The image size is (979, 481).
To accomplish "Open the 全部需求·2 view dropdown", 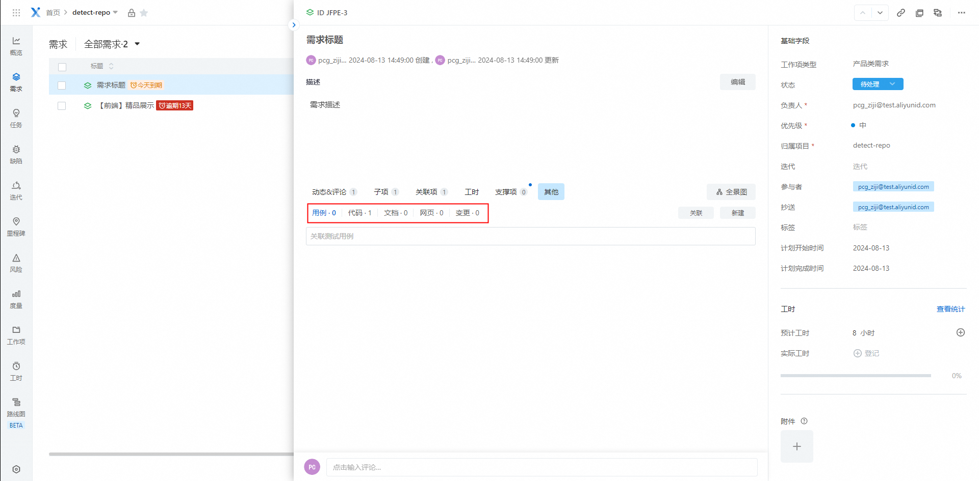I will [x=112, y=44].
